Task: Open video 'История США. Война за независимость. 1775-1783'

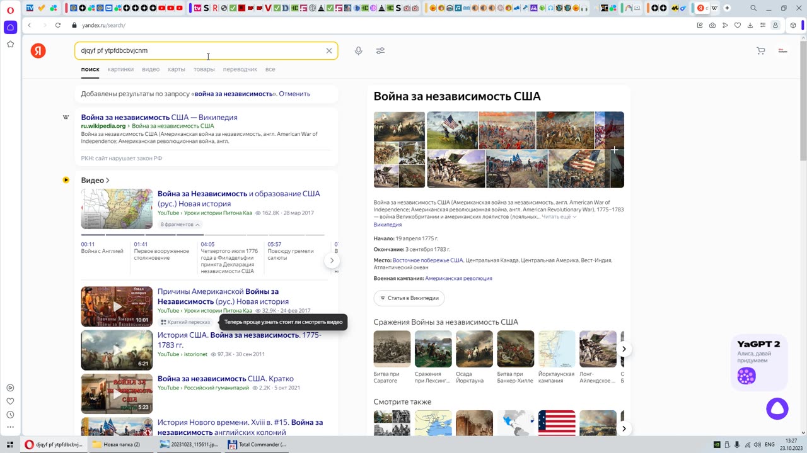Action: tap(240, 340)
